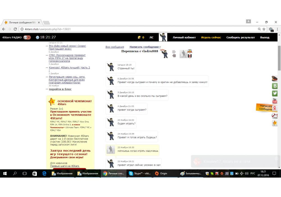Click message 'В какой день и во сколько мы сыграем?'
The width and height of the screenshot is (281, 197).
tap(142, 96)
